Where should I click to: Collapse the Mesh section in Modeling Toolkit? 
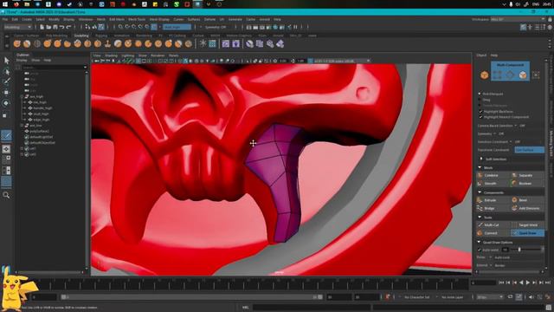click(480, 167)
